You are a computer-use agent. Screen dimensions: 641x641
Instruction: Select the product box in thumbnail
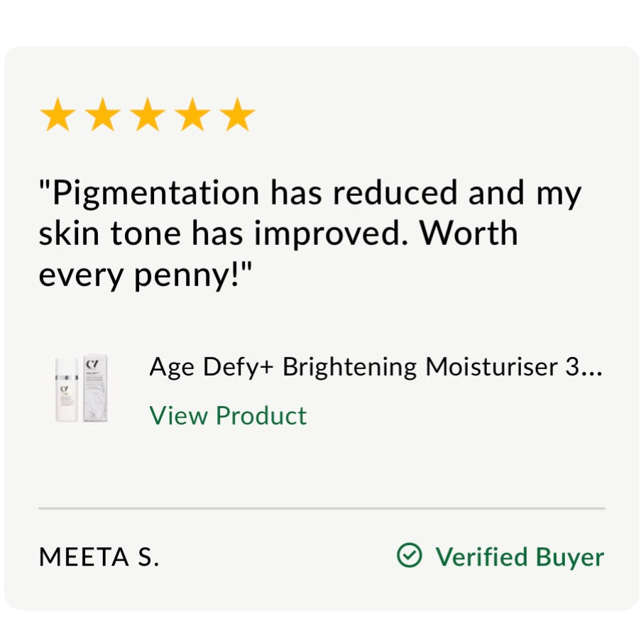coord(95,388)
